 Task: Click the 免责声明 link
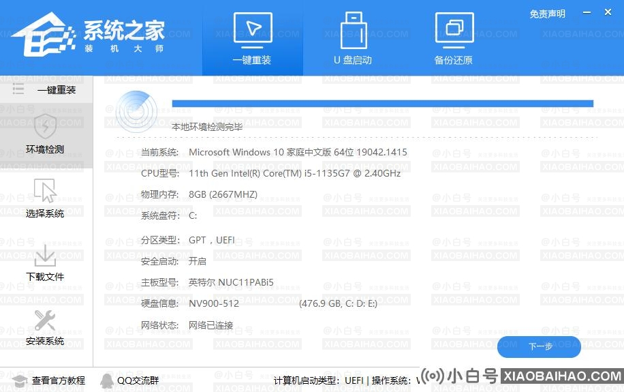click(547, 14)
